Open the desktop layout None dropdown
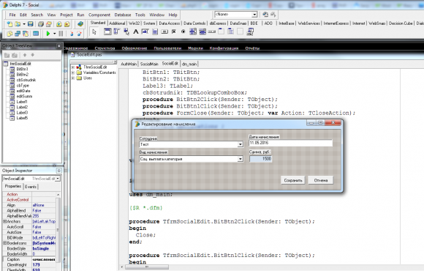This screenshot has height=271, width=424. 254,15
